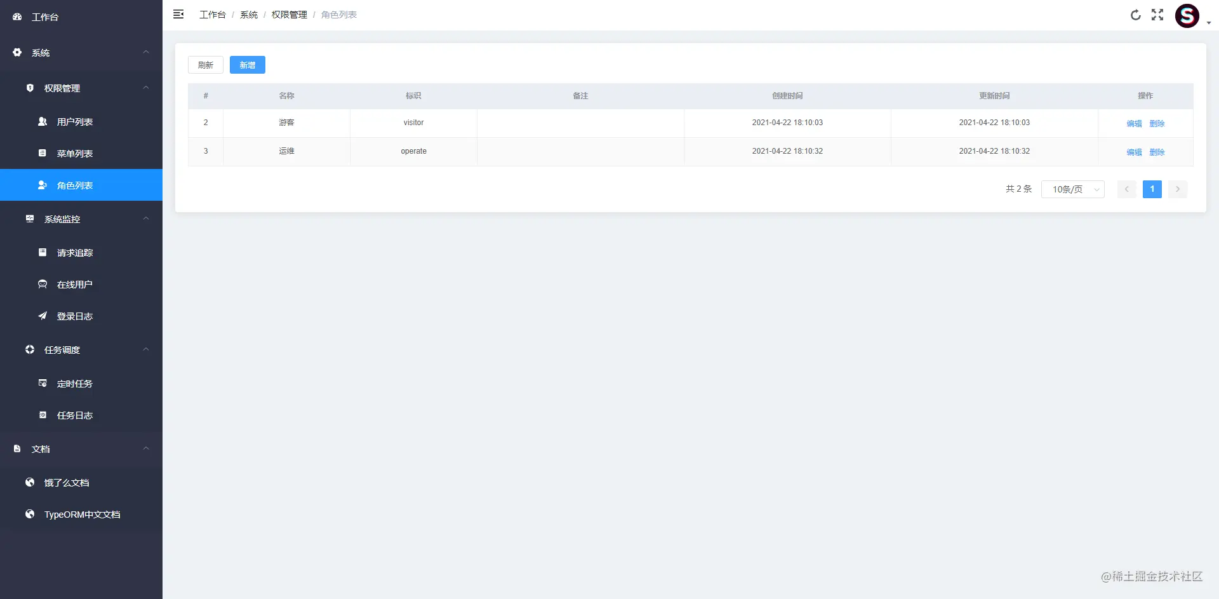Click the 在线用户 headset icon
This screenshot has height=599, width=1219.
[43, 284]
